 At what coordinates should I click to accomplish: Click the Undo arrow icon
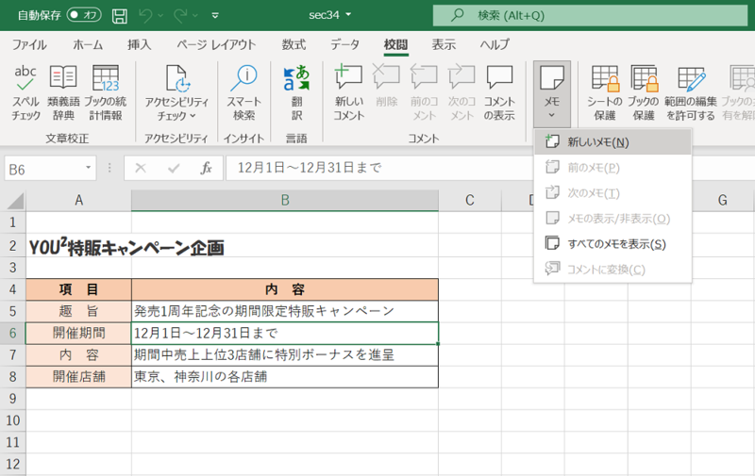pyautogui.click(x=145, y=15)
